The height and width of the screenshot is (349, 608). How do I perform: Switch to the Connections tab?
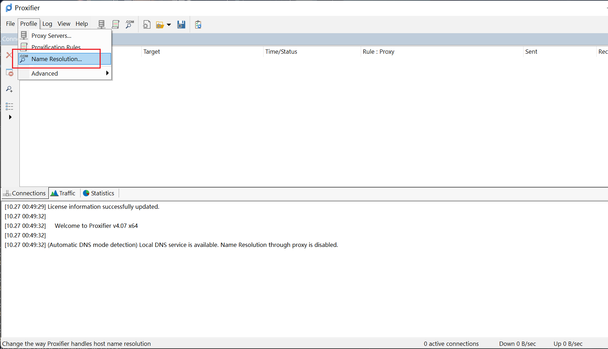pos(25,193)
